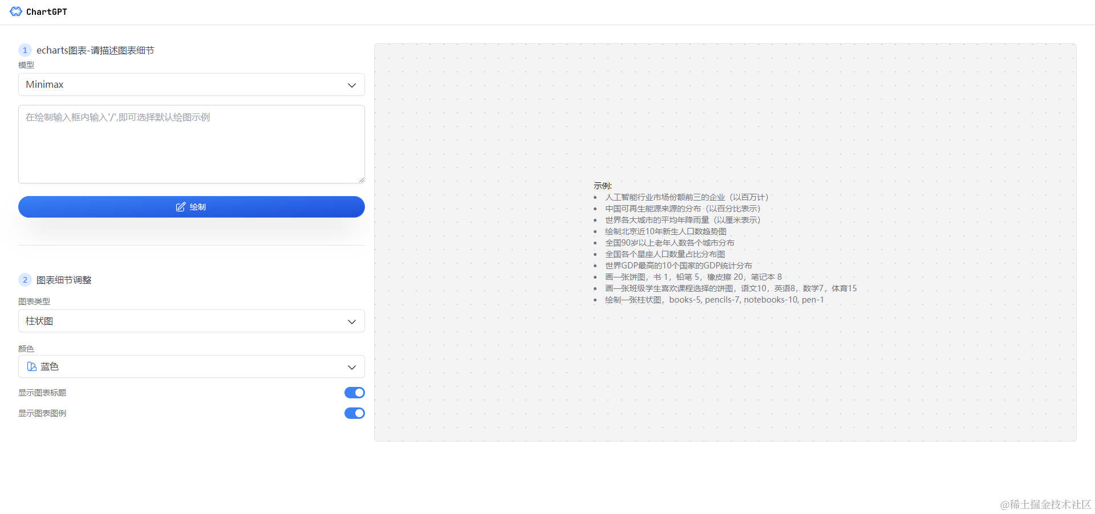Click the chevron arrow of the 蓝色 dropdown
The image size is (1095, 514).
352,367
